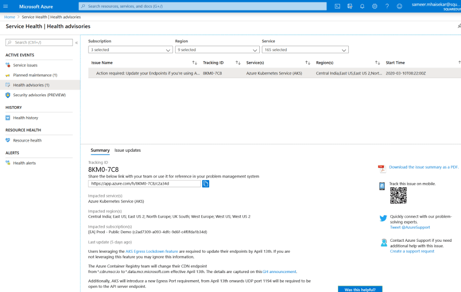
Task: Click the Microsoft Azure logo text
Action: 36,7
